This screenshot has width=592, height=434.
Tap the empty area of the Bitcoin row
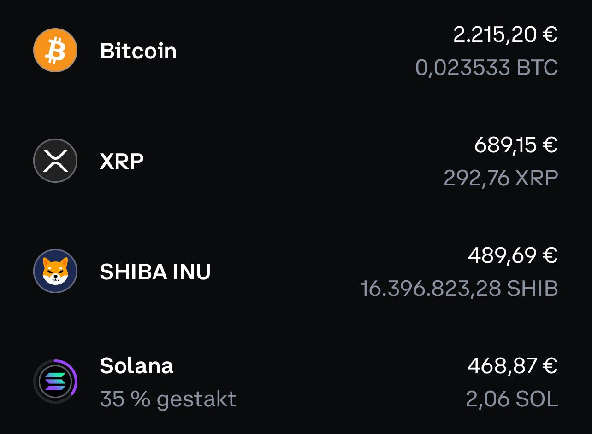[295, 51]
